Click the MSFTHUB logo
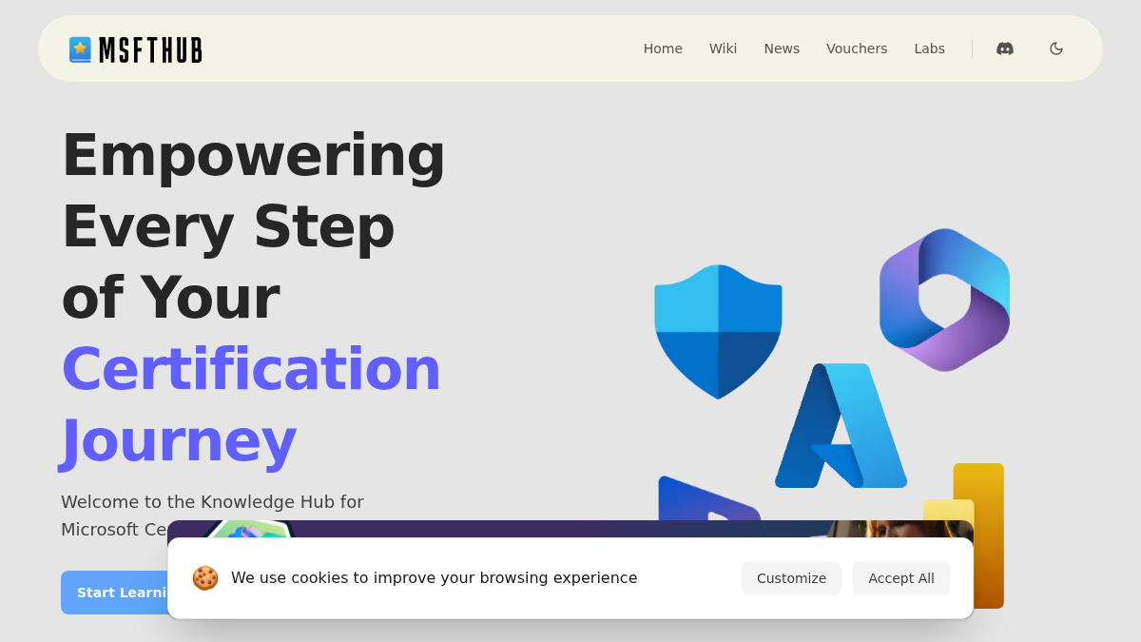Viewport: 1141px width, 642px height. click(136, 49)
